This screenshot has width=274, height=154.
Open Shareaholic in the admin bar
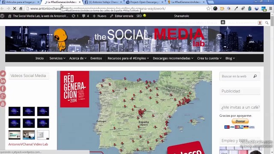pyautogui.click(x=182, y=16)
